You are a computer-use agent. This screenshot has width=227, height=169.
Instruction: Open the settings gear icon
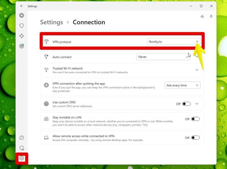[x=22, y=158]
